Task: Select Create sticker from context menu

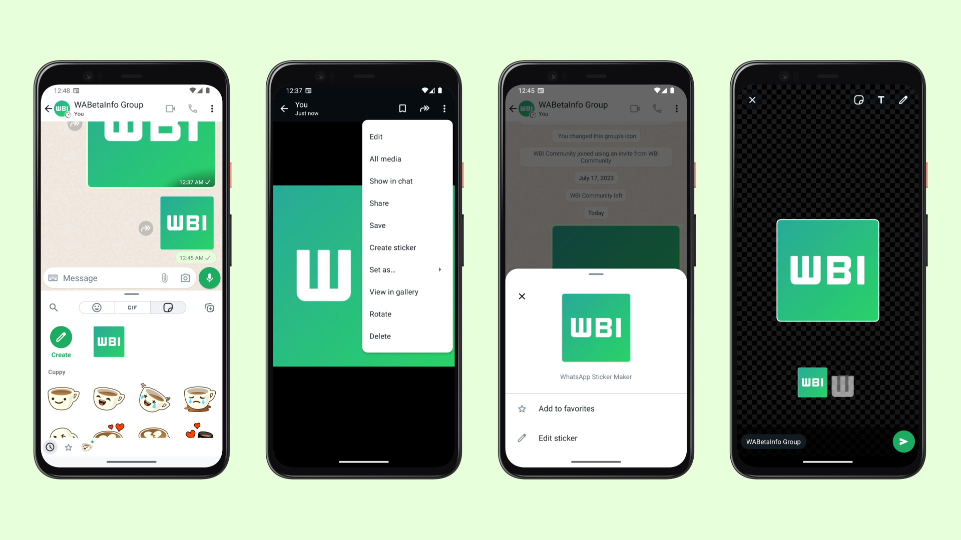Action: [392, 247]
